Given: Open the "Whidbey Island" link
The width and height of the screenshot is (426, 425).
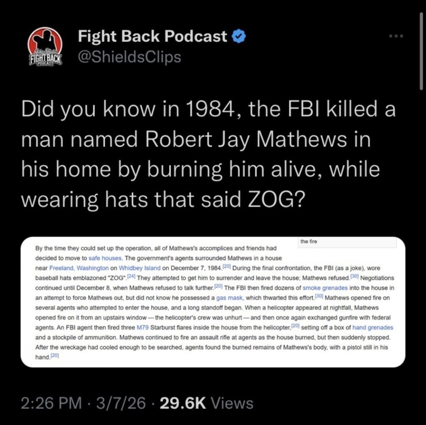Looking at the screenshot, I should (x=140, y=268).
